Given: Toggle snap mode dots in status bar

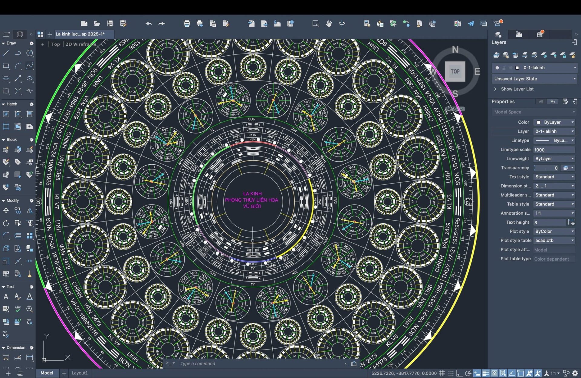Looking at the screenshot, I should 451,373.
